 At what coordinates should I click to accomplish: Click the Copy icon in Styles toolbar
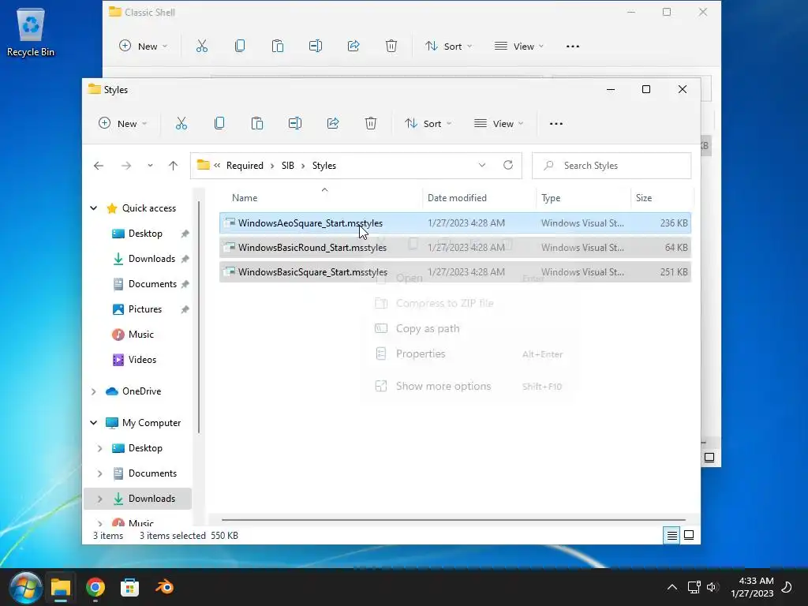coord(219,124)
